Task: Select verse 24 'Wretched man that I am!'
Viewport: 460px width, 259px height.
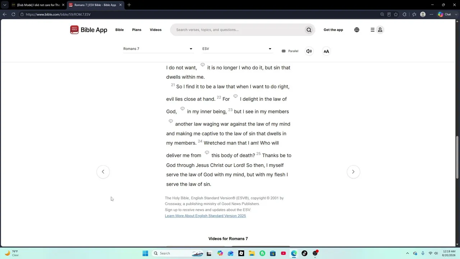Action: [231, 143]
